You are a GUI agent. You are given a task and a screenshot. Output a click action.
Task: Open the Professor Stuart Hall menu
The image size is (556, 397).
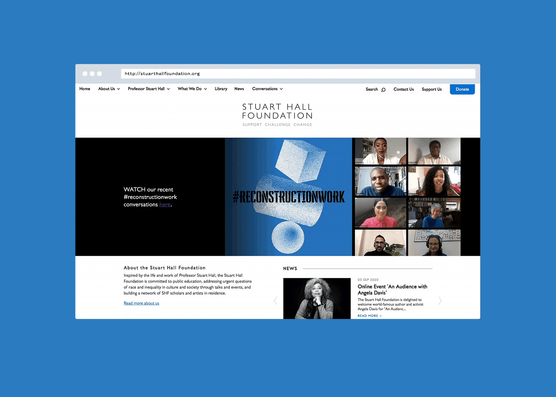coord(146,89)
